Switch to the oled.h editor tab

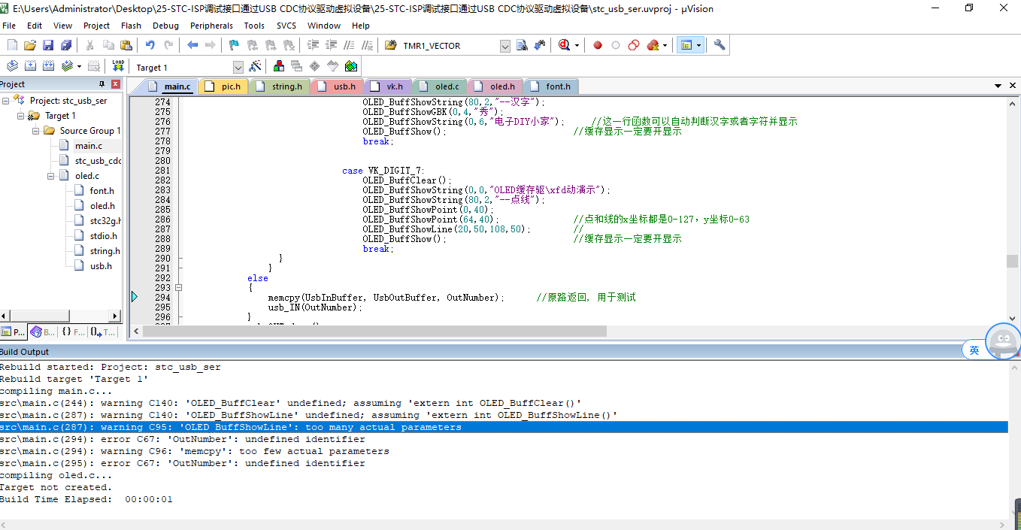(501, 86)
